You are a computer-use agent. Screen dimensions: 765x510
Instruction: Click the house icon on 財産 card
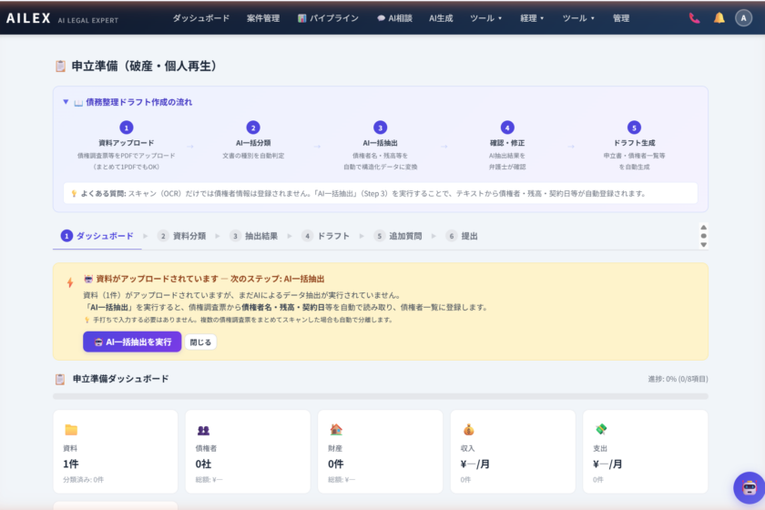(336, 430)
